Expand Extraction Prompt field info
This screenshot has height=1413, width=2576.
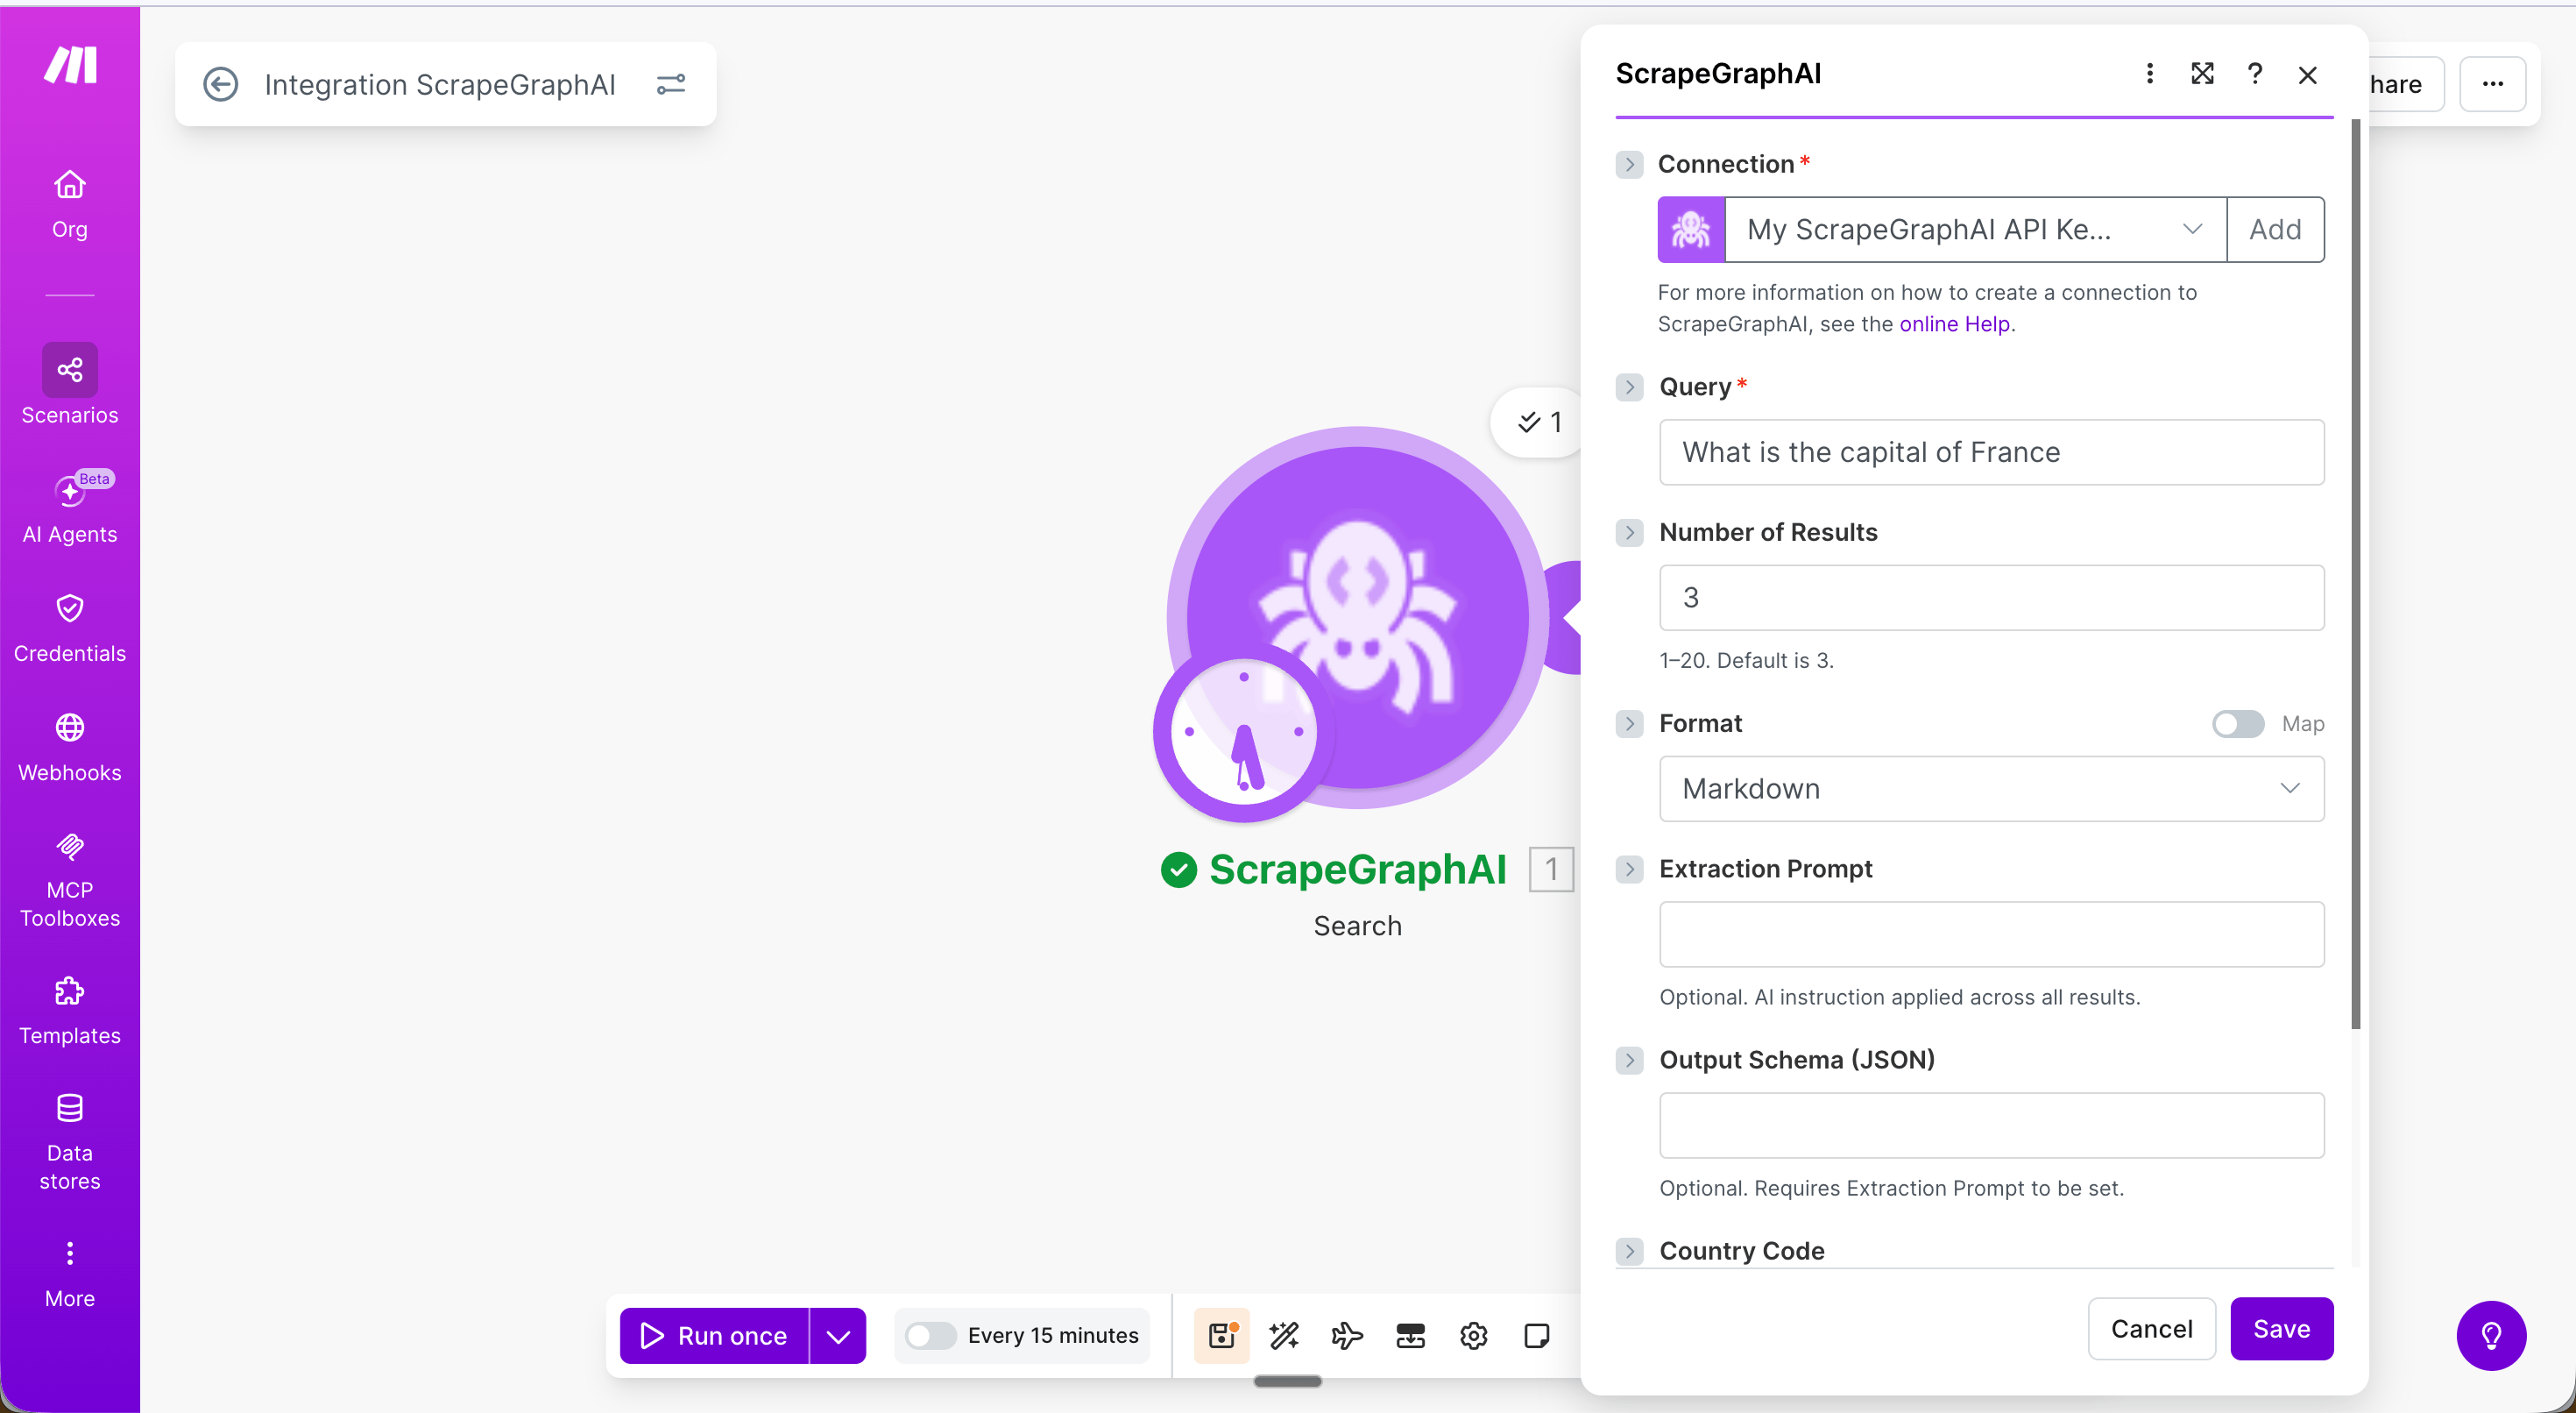1629,869
